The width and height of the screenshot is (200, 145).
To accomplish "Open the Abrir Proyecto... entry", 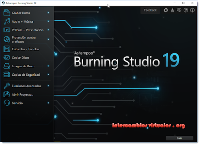I will tap(22, 94).
